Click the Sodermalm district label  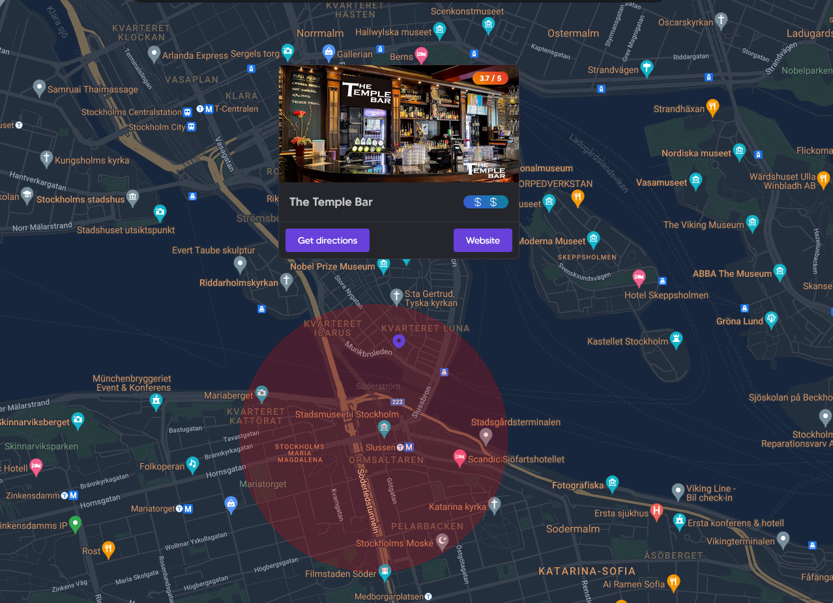click(573, 529)
